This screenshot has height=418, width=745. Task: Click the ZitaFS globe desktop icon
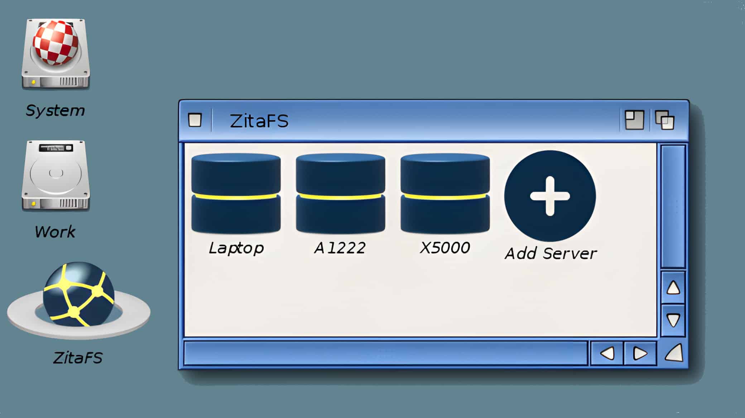point(79,301)
